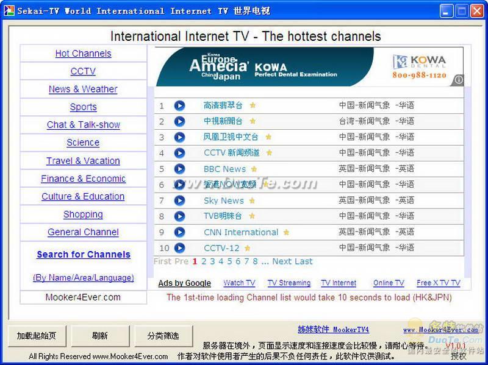Select the Sports category
This screenshot has height=365, width=488.
pyautogui.click(x=83, y=107)
